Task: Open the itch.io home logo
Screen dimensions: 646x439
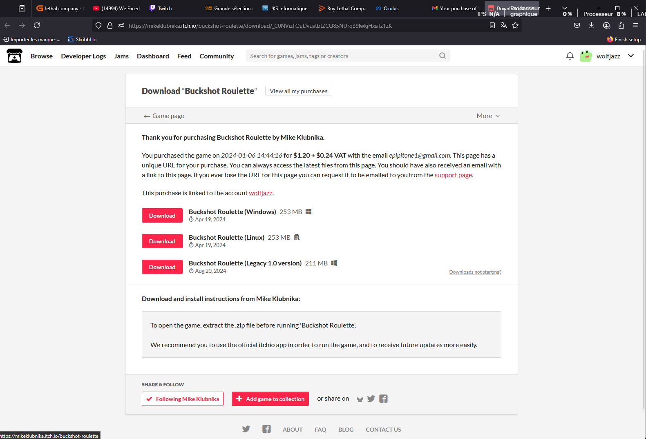Action: point(15,56)
